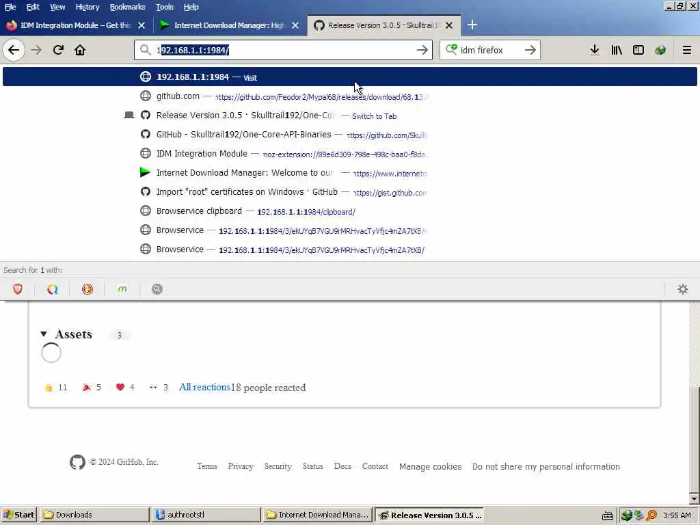Click 'Manage cookies' in the footer
700x525 pixels.
click(x=431, y=466)
